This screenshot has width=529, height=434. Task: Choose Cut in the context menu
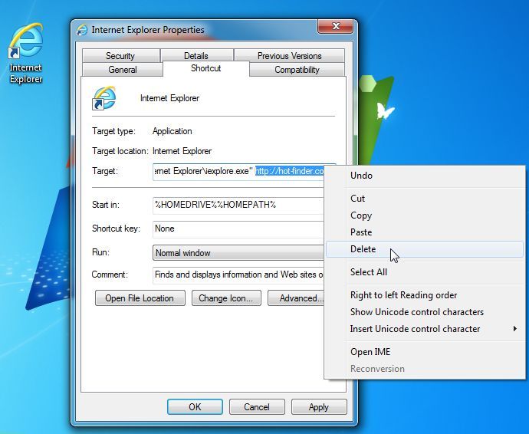[425, 199]
